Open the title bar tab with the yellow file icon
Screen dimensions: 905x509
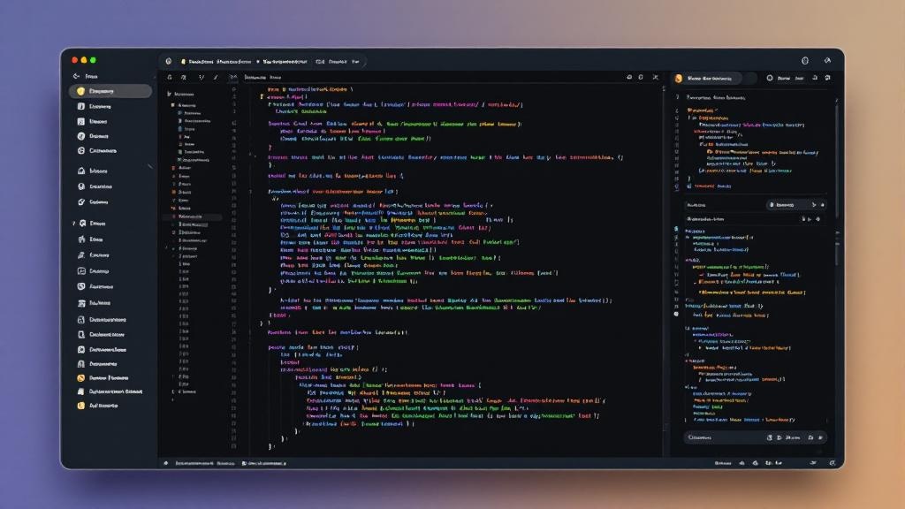(216, 61)
